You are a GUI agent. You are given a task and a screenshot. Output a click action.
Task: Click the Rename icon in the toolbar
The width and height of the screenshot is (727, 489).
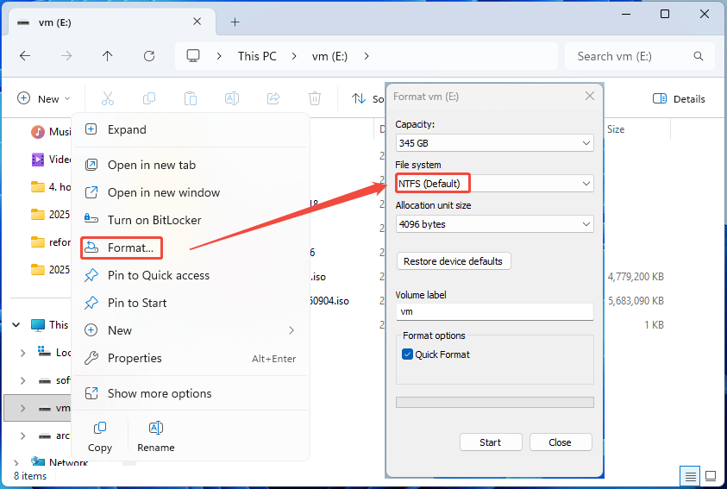pyautogui.click(x=232, y=98)
